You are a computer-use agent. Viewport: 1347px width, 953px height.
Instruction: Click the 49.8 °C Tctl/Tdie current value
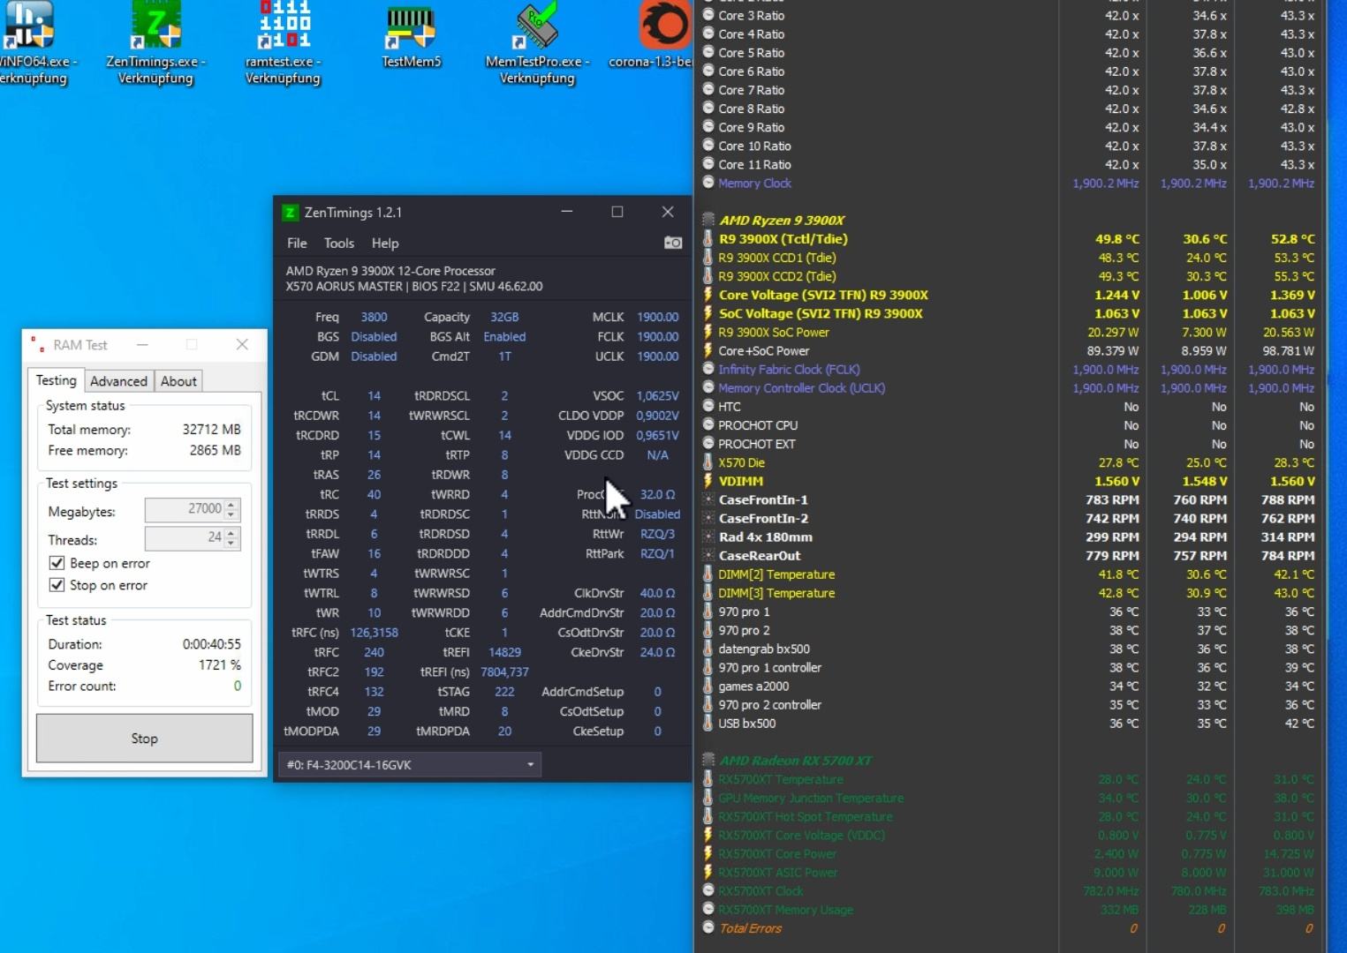pyautogui.click(x=1117, y=238)
